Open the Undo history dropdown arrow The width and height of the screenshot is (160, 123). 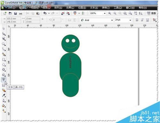pyautogui.click(x=49, y=13)
